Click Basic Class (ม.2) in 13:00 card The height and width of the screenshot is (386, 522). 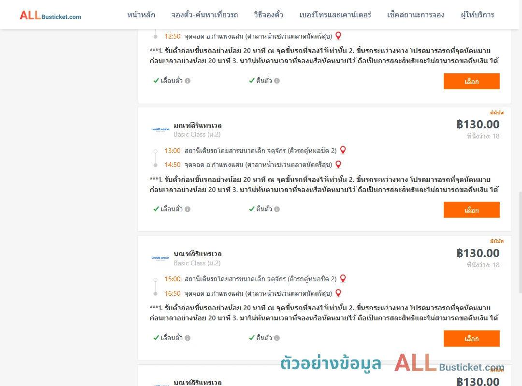[x=197, y=134]
